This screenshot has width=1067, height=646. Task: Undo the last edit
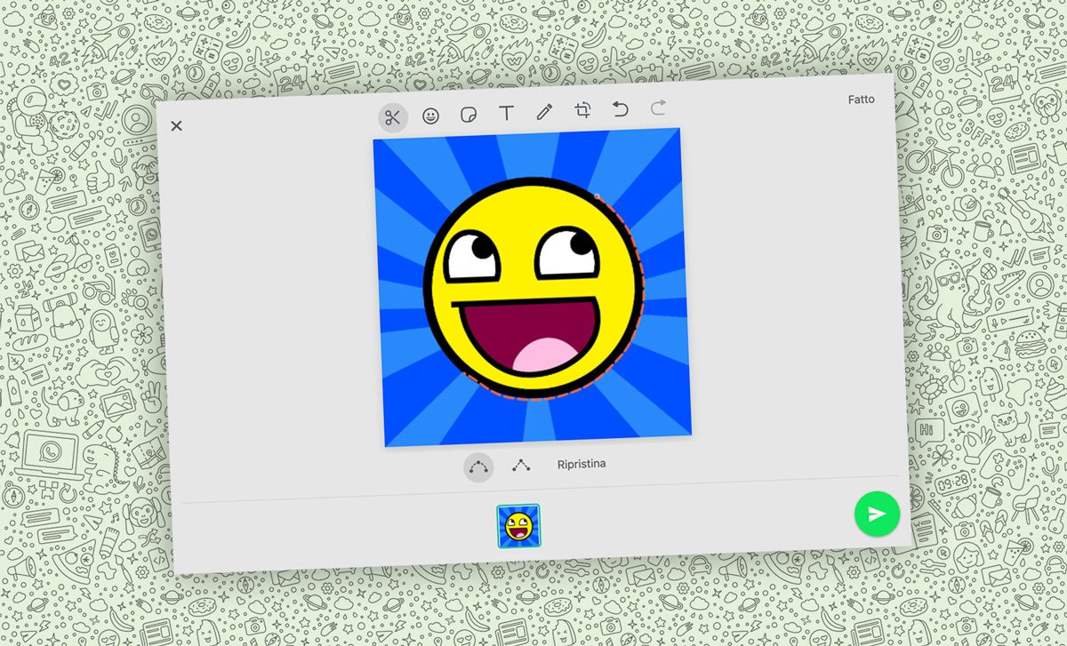point(621,108)
